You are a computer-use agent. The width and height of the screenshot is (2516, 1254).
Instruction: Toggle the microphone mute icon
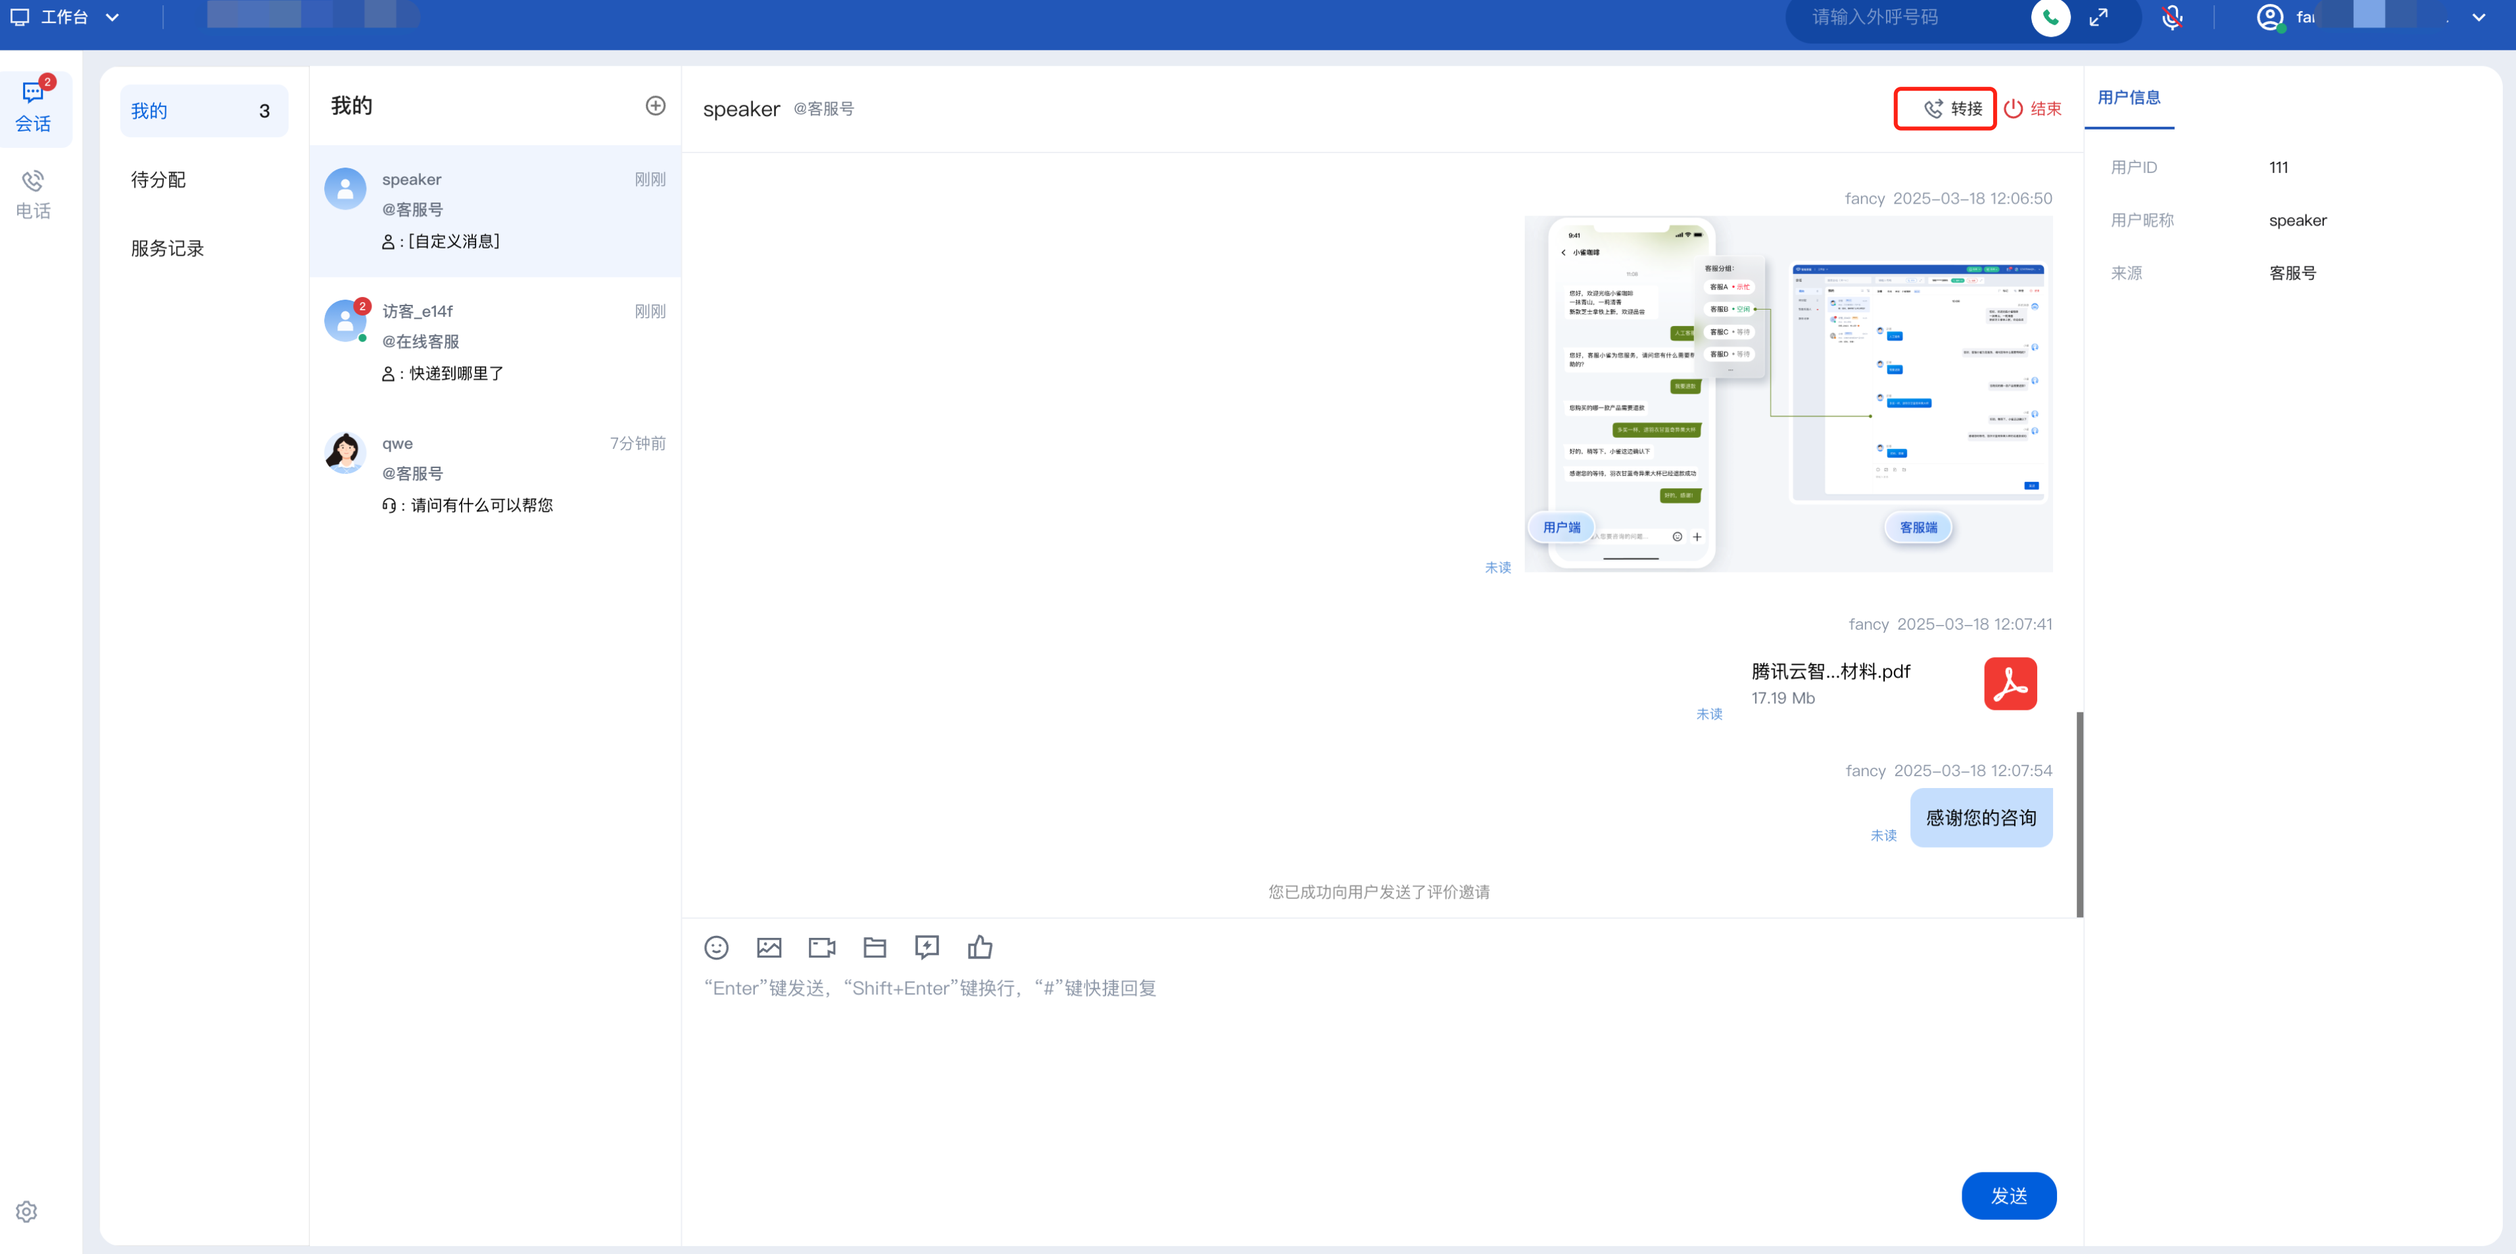pos(2171,18)
